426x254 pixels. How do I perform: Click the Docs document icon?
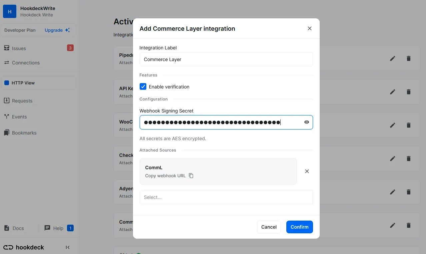point(7,228)
